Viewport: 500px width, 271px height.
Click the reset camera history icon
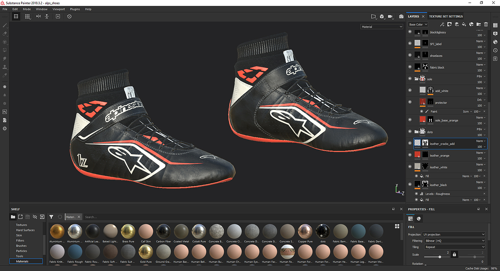pos(69,16)
